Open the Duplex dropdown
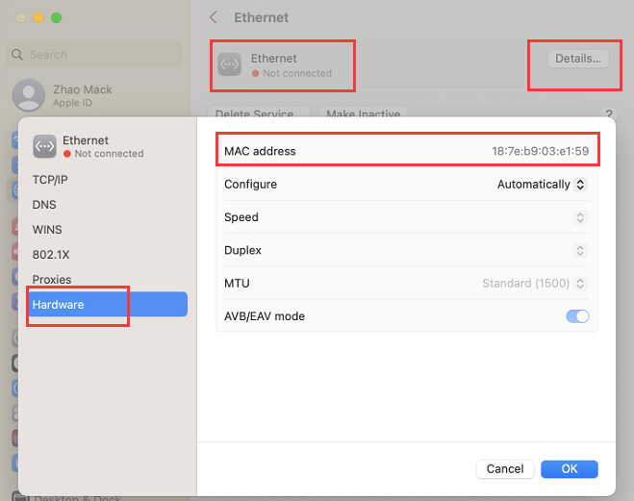The width and height of the screenshot is (634, 501). (579, 251)
